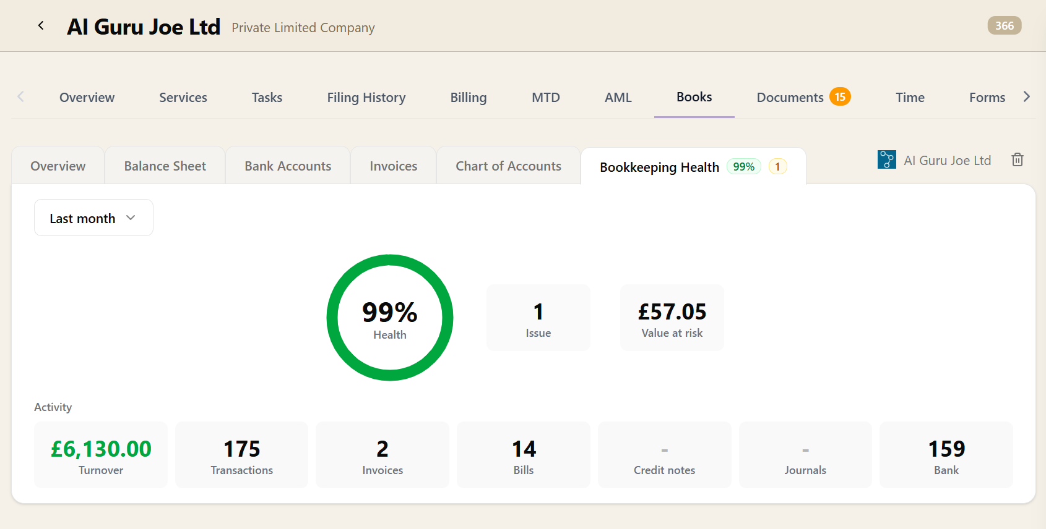Screen dimensions: 1046x529
Task: Click the AI Guru Joe Ltd connection name
Action: [947, 161]
